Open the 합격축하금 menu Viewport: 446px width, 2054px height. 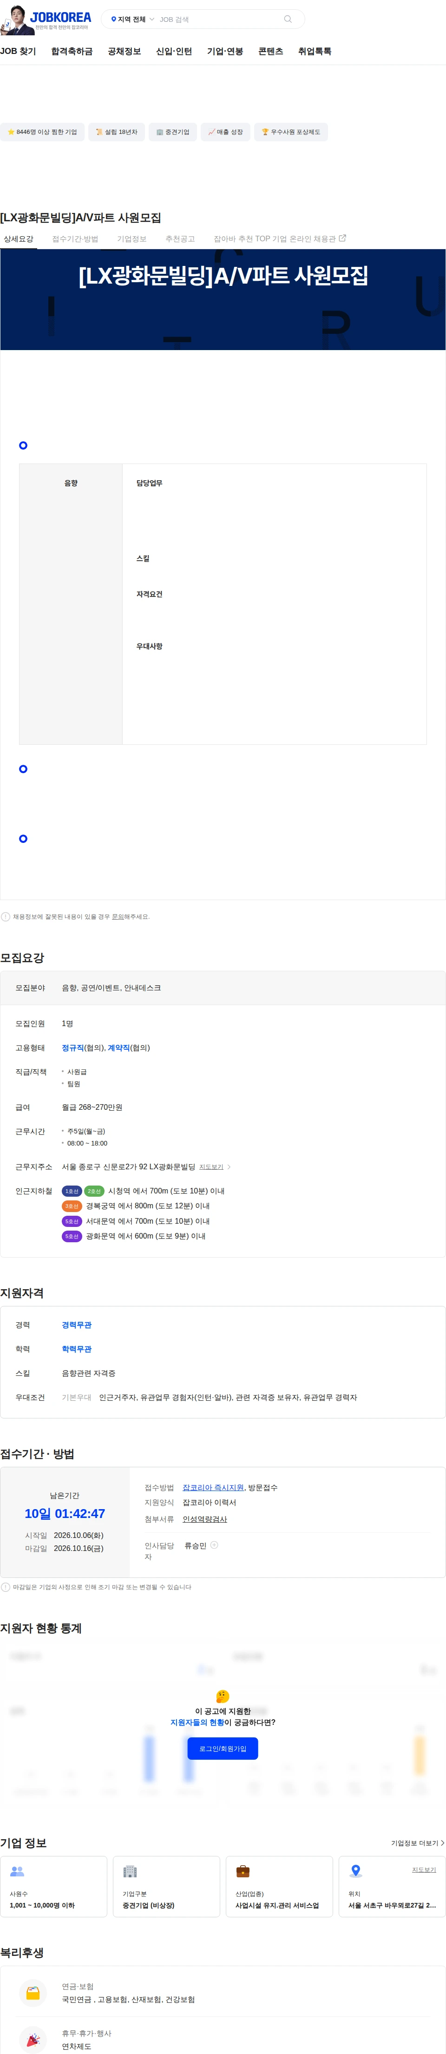(x=72, y=51)
